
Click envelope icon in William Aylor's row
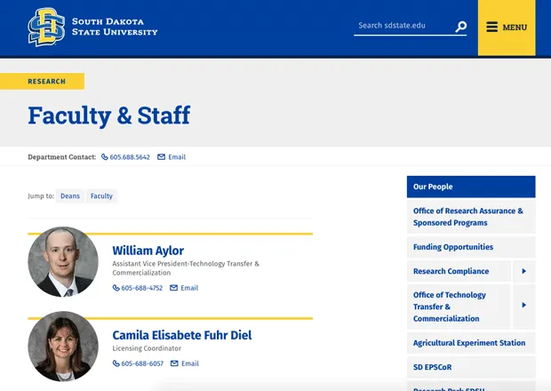point(173,288)
